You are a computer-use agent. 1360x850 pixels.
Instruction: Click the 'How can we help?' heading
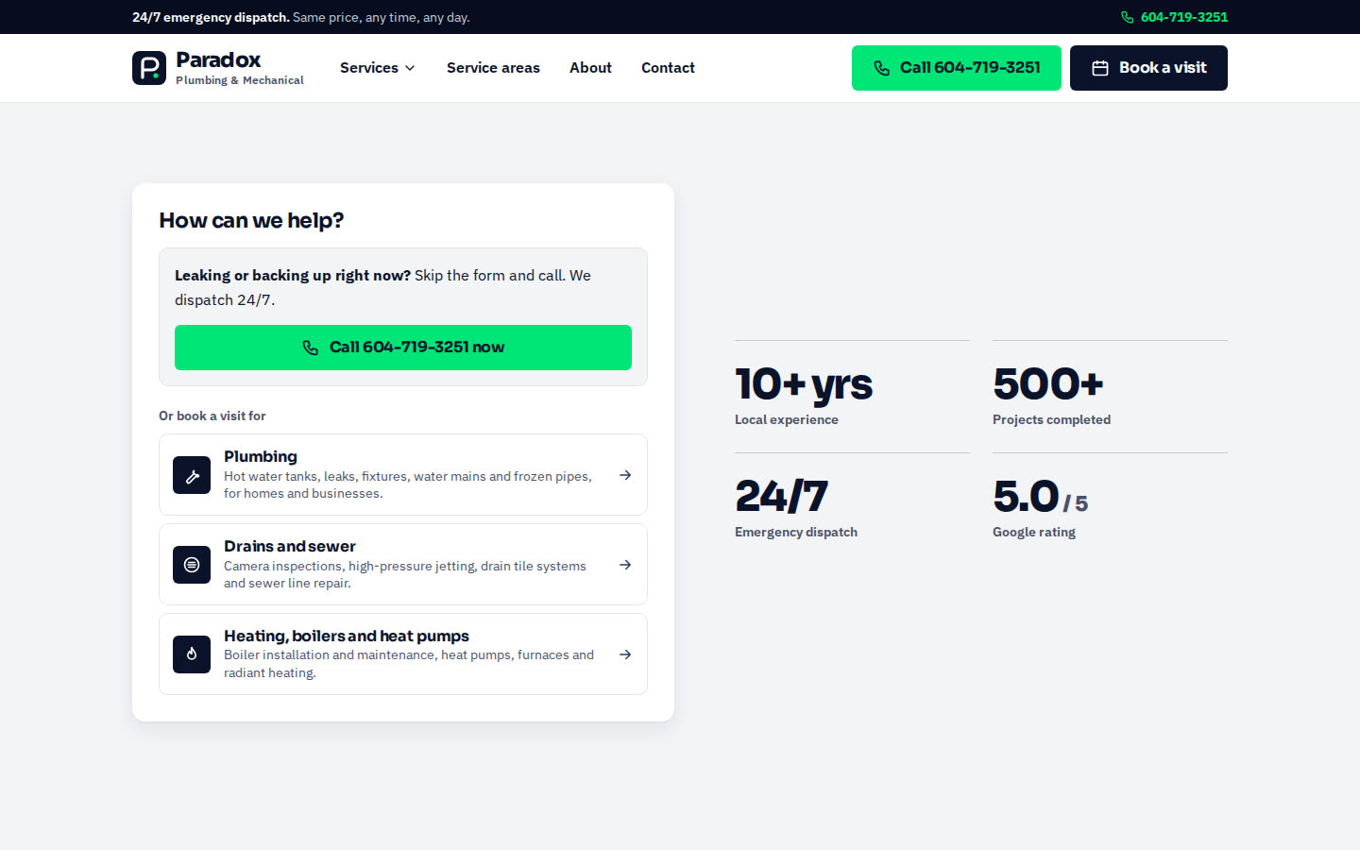click(251, 220)
